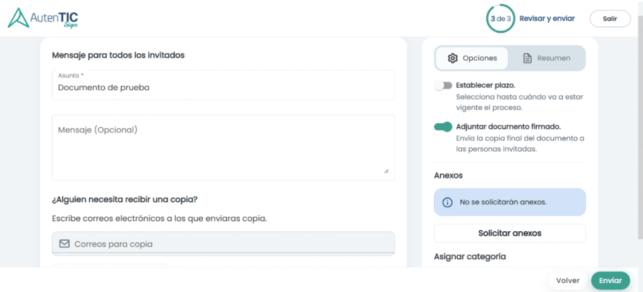643x292 pixels.
Task: Switch to the Resumen tab
Action: 546,58
